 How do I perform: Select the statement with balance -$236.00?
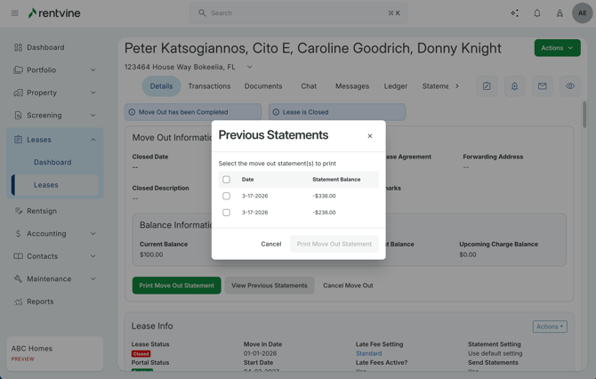coord(226,213)
